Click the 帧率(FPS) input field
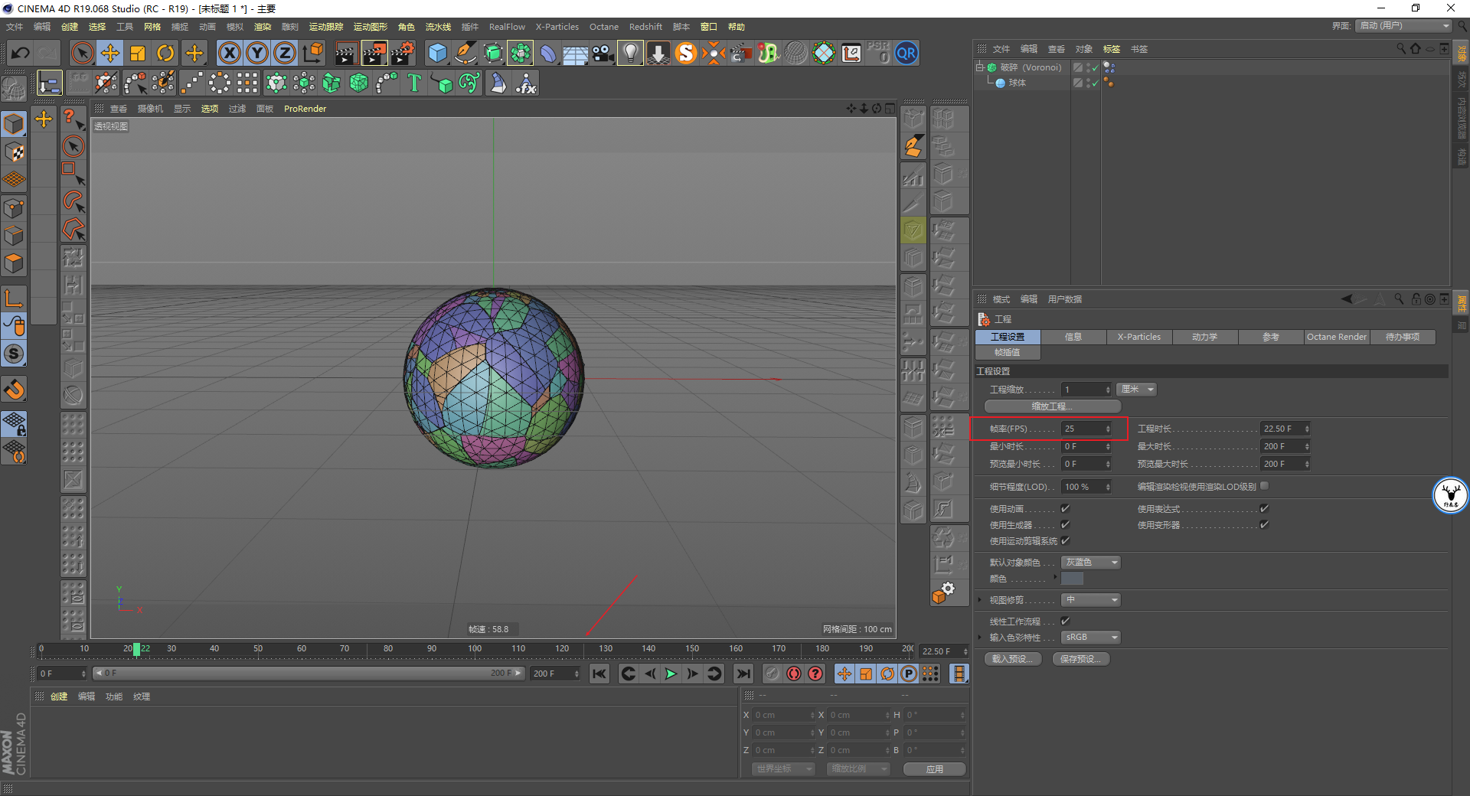The width and height of the screenshot is (1470, 796). pyautogui.click(x=1086, y=429)
